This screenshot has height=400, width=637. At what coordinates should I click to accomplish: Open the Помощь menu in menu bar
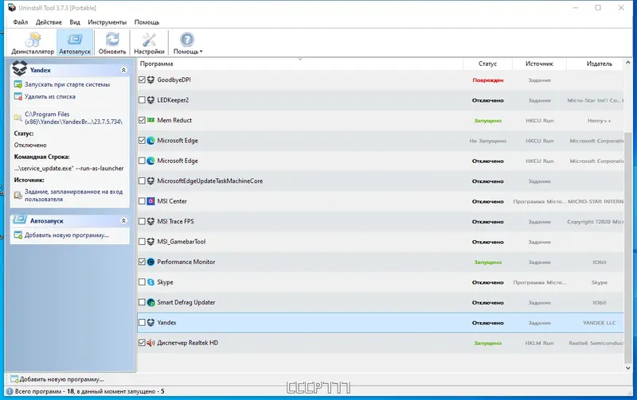point(147,22)
